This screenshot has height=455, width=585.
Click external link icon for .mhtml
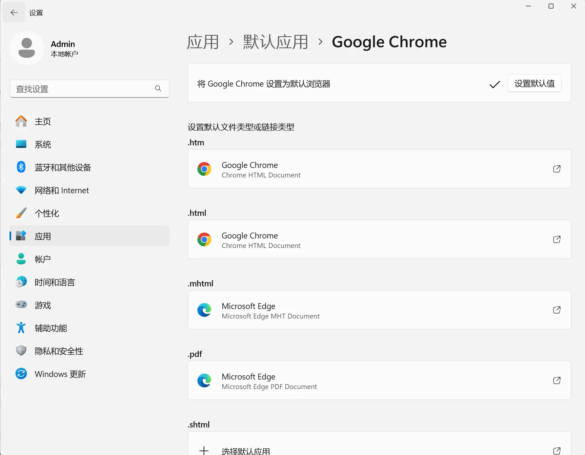(x=556, y=310)
